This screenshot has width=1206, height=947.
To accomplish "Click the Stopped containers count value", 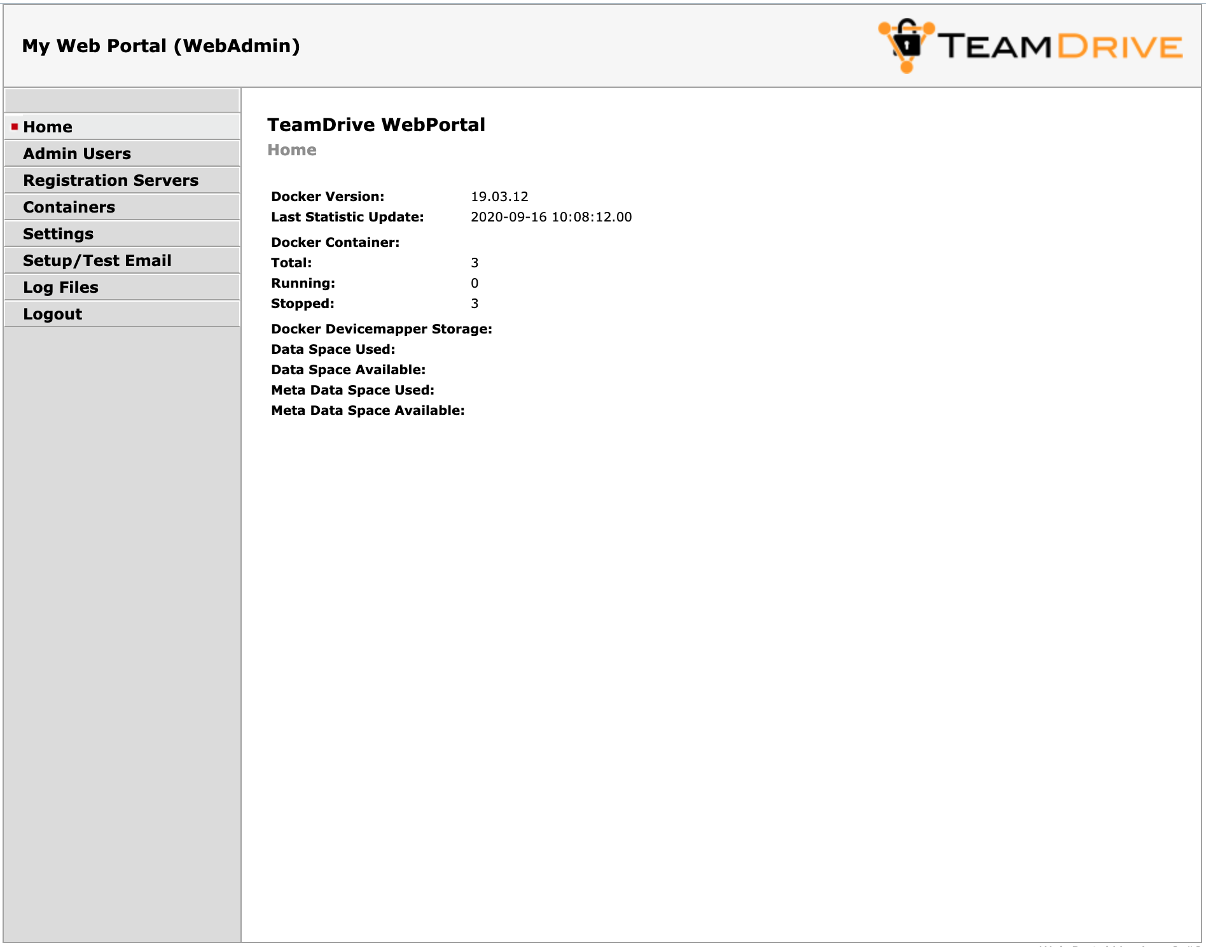I will click(475, 304).
